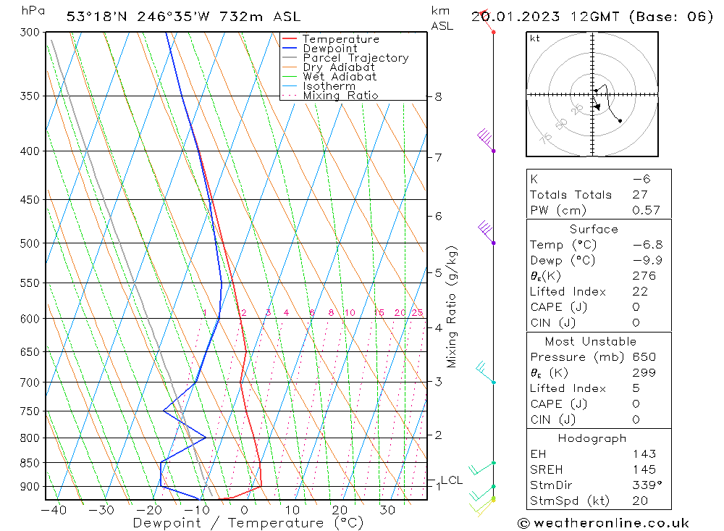Click the red Temperature legend line swatch

[289, 39]
